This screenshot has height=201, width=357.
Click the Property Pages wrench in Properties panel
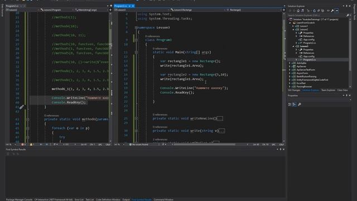300,104
